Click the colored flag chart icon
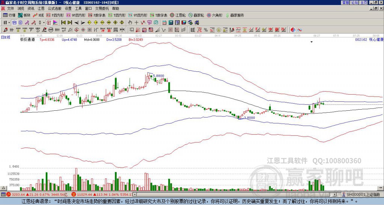Viewport: 384px width, 205px height. [x=55, y=23]
